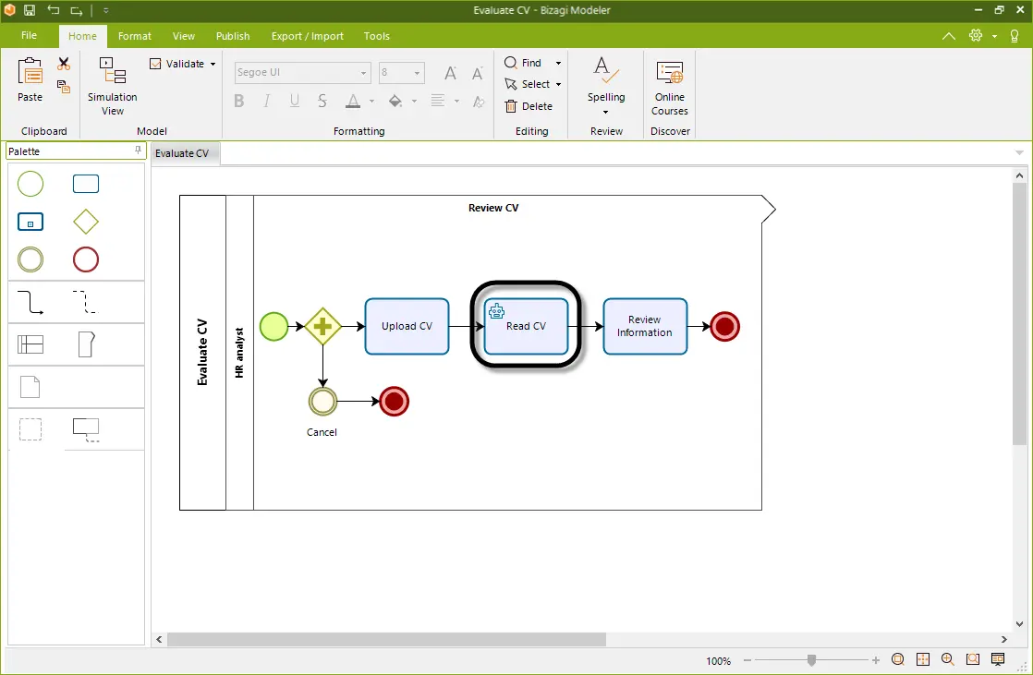Select the Data Object shape in Palette
Image resolution: width=1033 pixels, height=675 pixels.
click(x=30, y=387)
